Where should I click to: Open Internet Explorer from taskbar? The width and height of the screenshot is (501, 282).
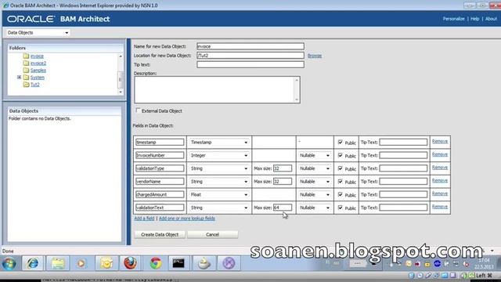[x=33, y=263]
